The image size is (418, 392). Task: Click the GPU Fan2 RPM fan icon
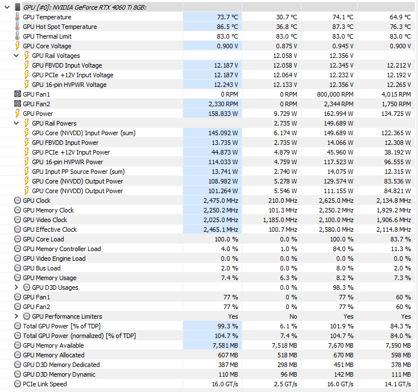17,104
